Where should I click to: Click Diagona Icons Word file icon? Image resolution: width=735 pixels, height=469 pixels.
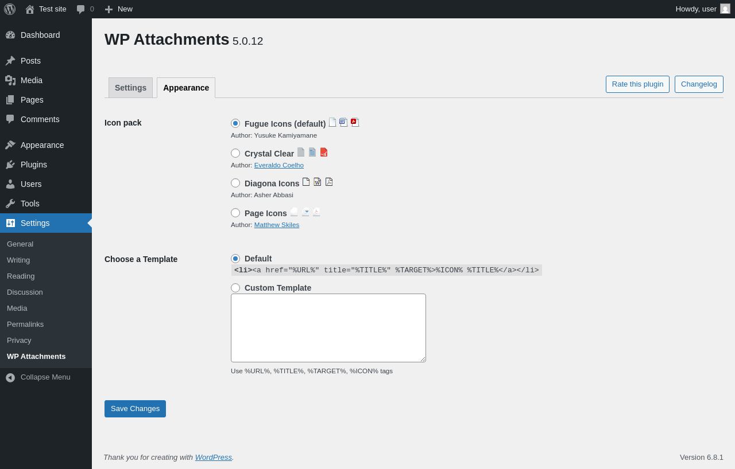pyautogui.click(x=318, y=182)
